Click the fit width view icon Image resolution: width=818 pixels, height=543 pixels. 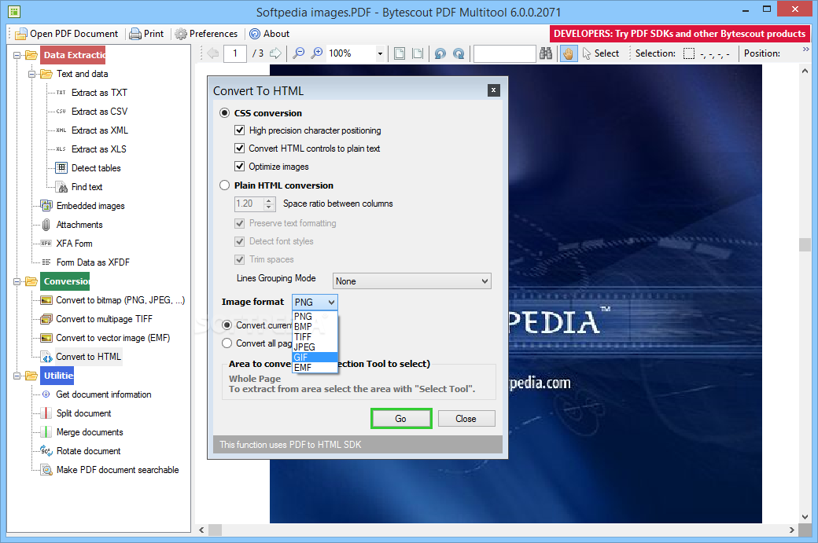pyautogui.click(x=418, y=53)
